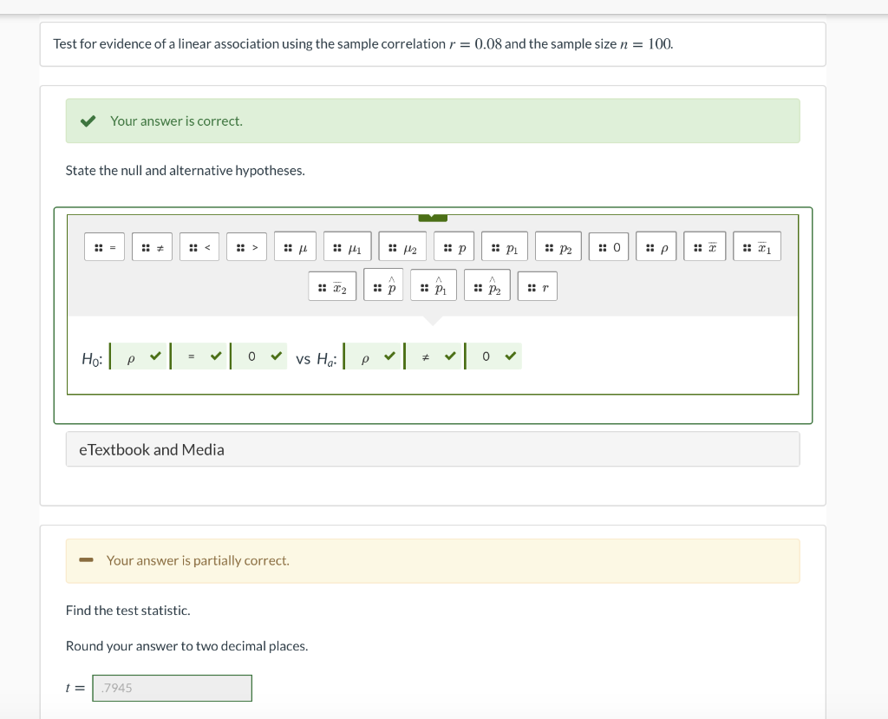
Task: Select the r symbol
Action: pos(537,285)
